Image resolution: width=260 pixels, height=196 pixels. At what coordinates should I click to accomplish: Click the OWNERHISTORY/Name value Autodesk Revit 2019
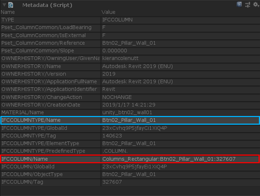180,66
